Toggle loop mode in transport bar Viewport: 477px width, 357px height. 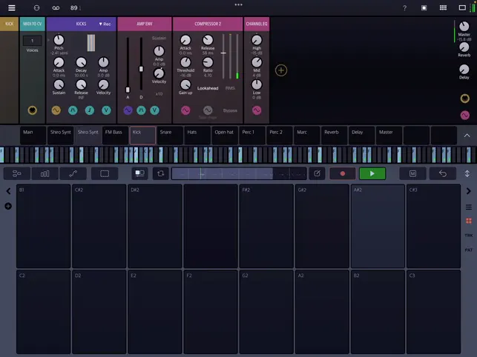tap(161, 173)
